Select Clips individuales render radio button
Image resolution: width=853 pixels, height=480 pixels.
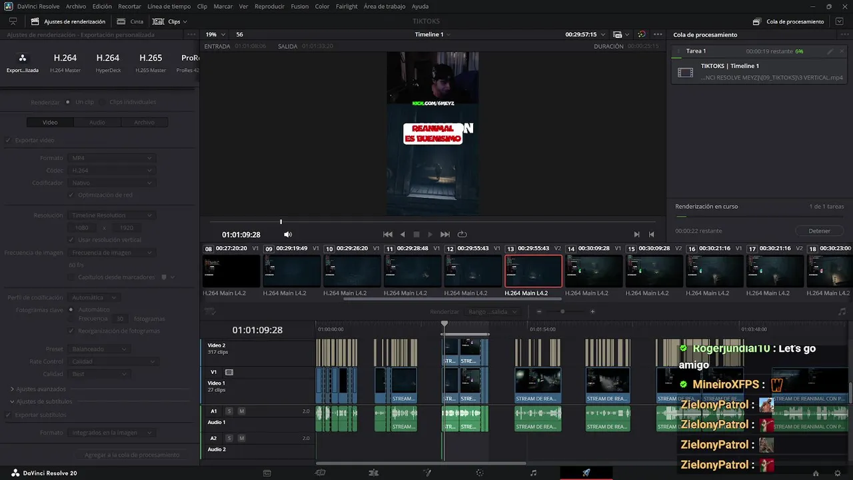click(102, 102)
